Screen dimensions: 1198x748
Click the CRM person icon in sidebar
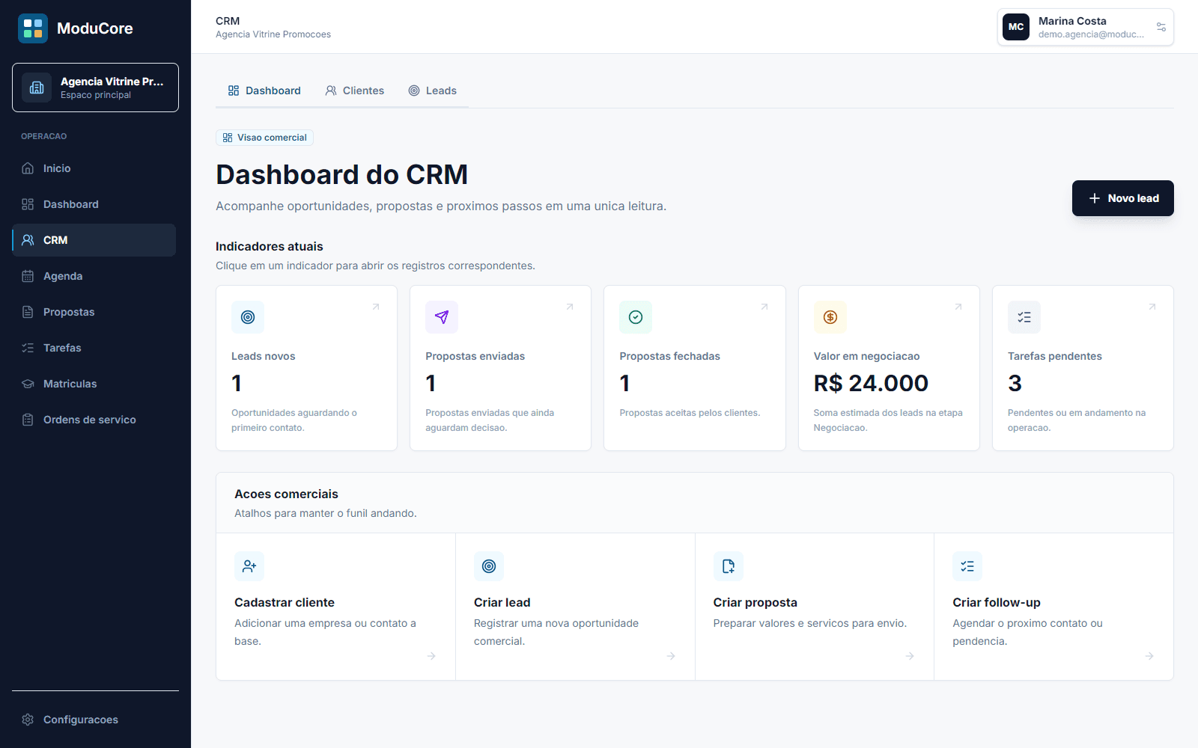click(x=28, y=240)
